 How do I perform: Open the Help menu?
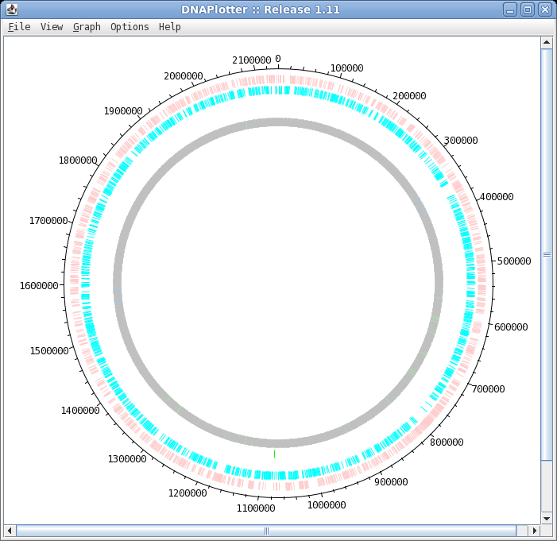pyautogui.click(x=169, y=27)
